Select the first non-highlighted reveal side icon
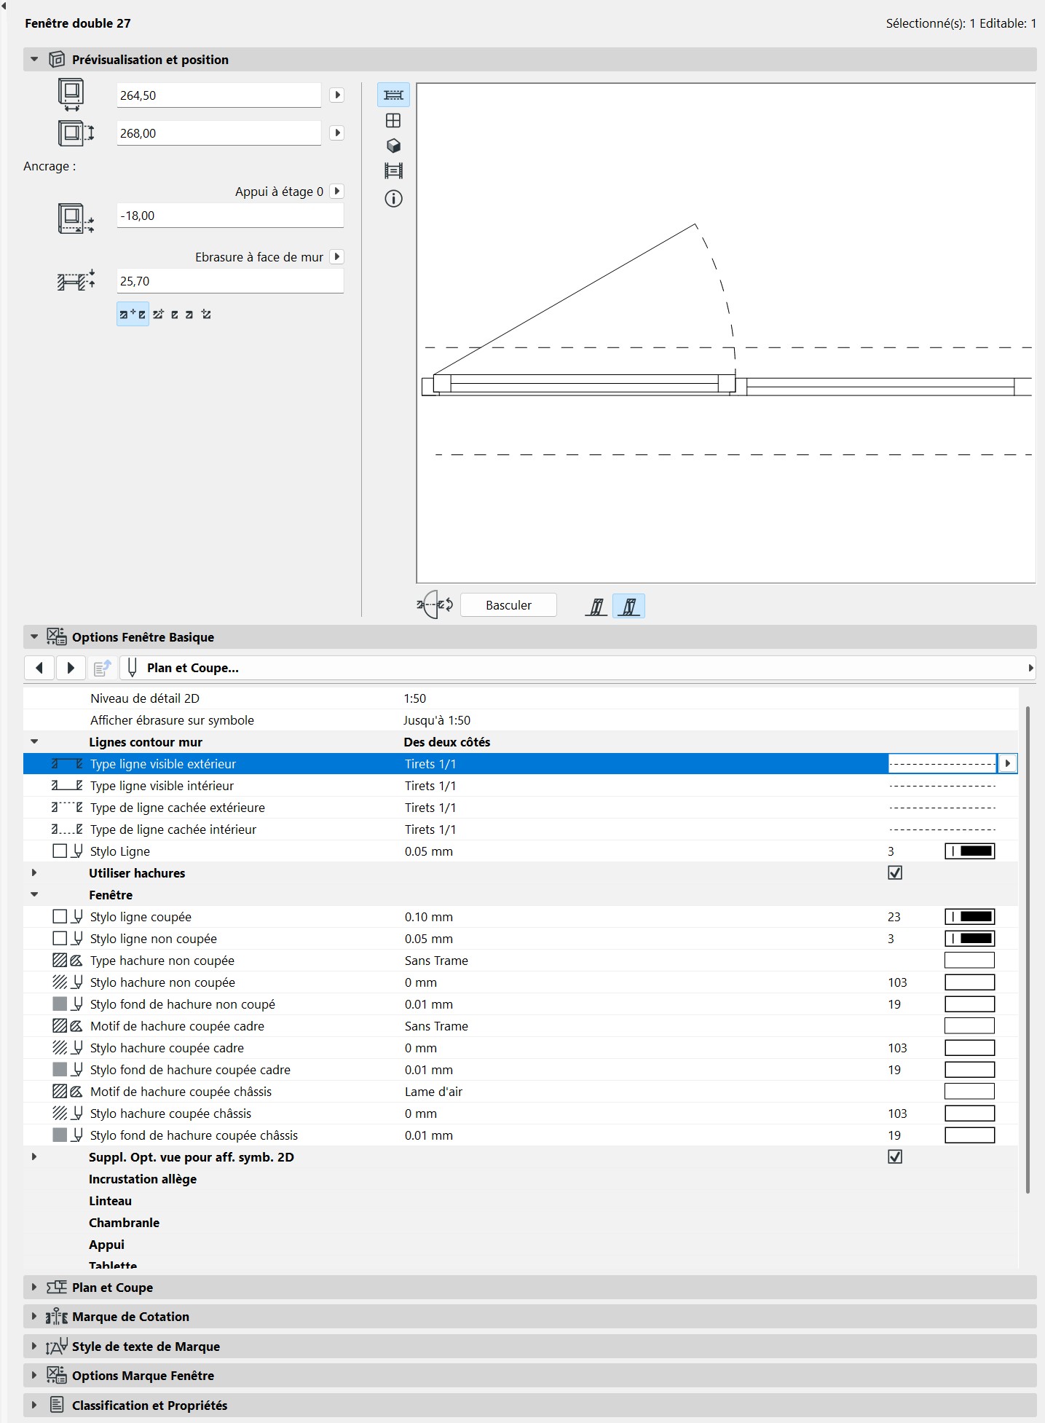 click(596, 606)
